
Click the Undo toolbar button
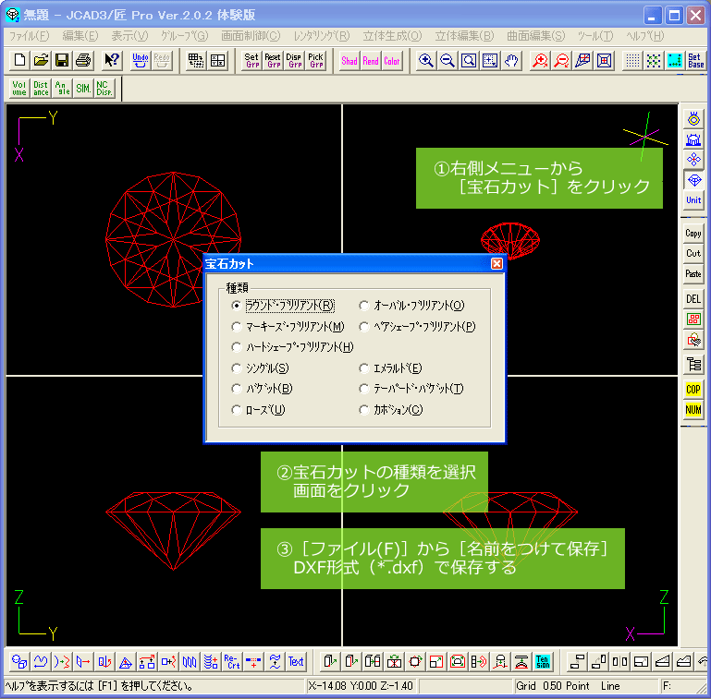click(x=141, y=61)
